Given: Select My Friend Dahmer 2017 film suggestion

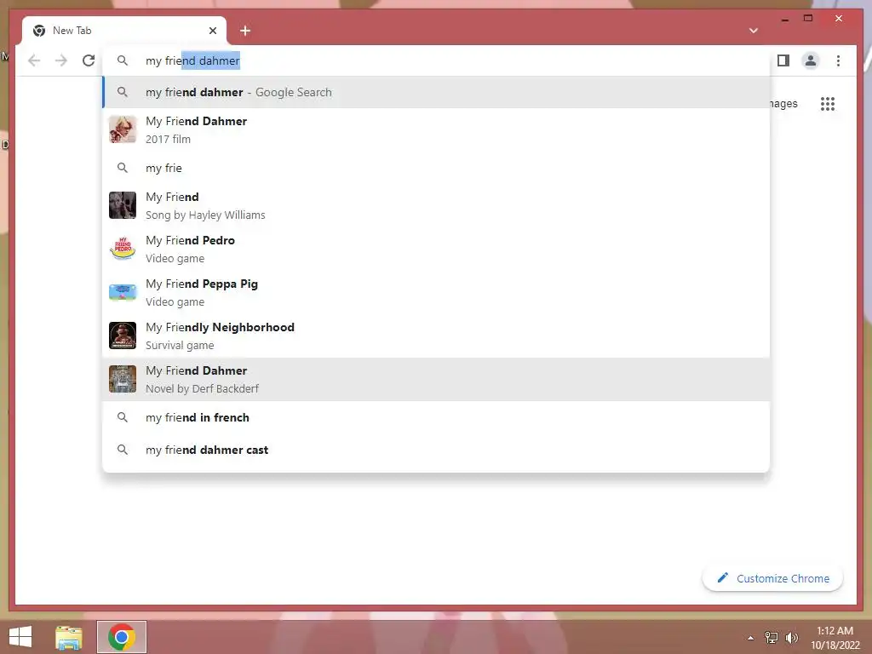Looking at the screenshot, I should 437,129.
